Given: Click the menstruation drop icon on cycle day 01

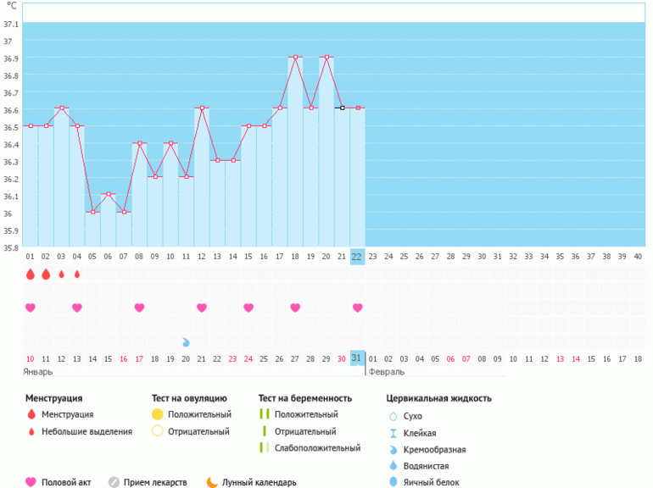Looking at the screenshot, I should pos(31,274).
